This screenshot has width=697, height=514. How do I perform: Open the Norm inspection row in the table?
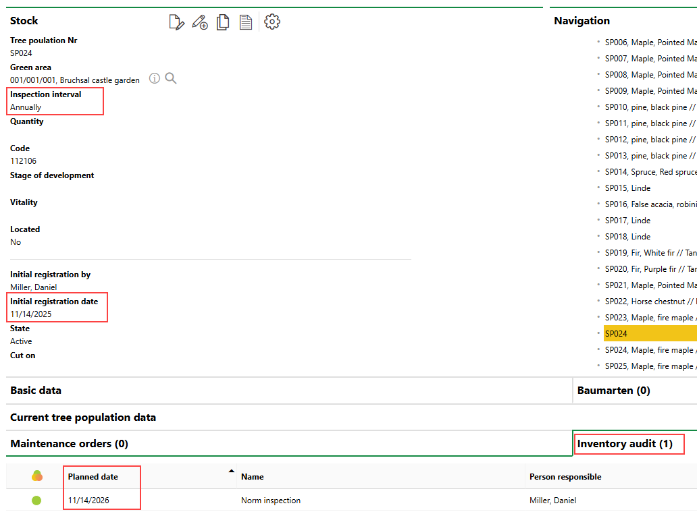pyautogui.click(x=271, y=501)
